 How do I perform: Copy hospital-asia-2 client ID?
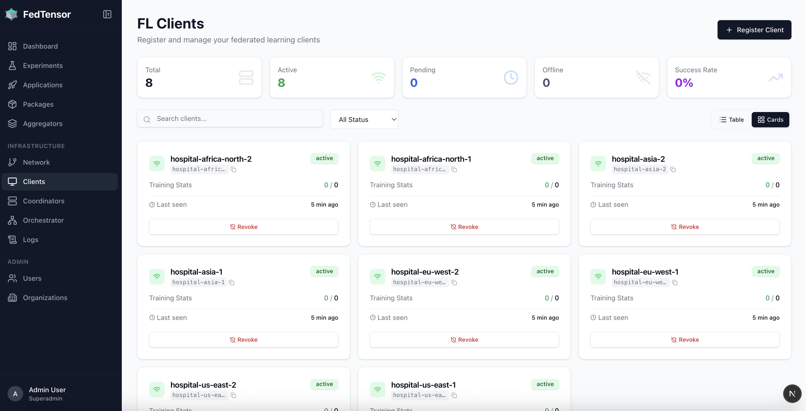click(673, 170)
